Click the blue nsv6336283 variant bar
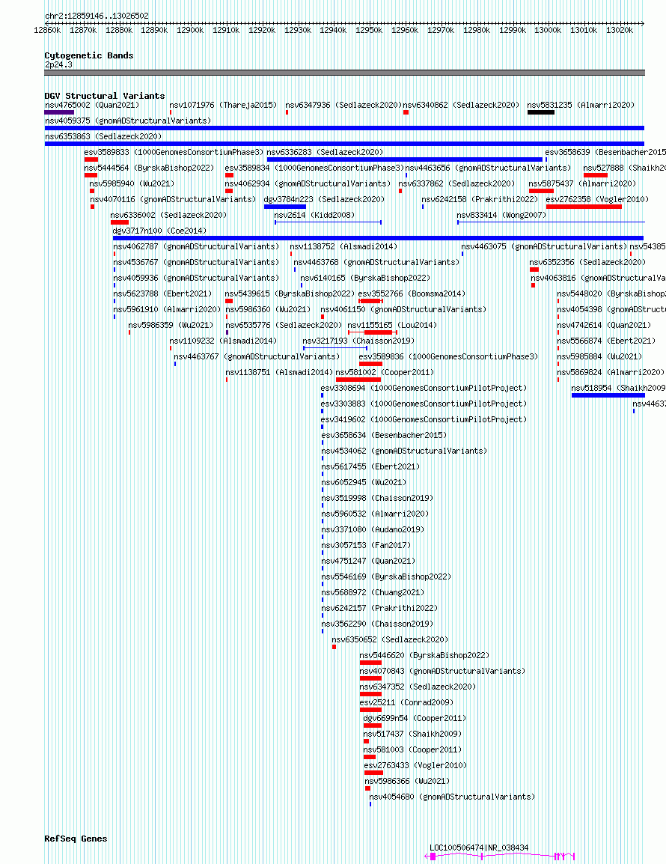This screenshot has height=864, width=666. [404, 159]
